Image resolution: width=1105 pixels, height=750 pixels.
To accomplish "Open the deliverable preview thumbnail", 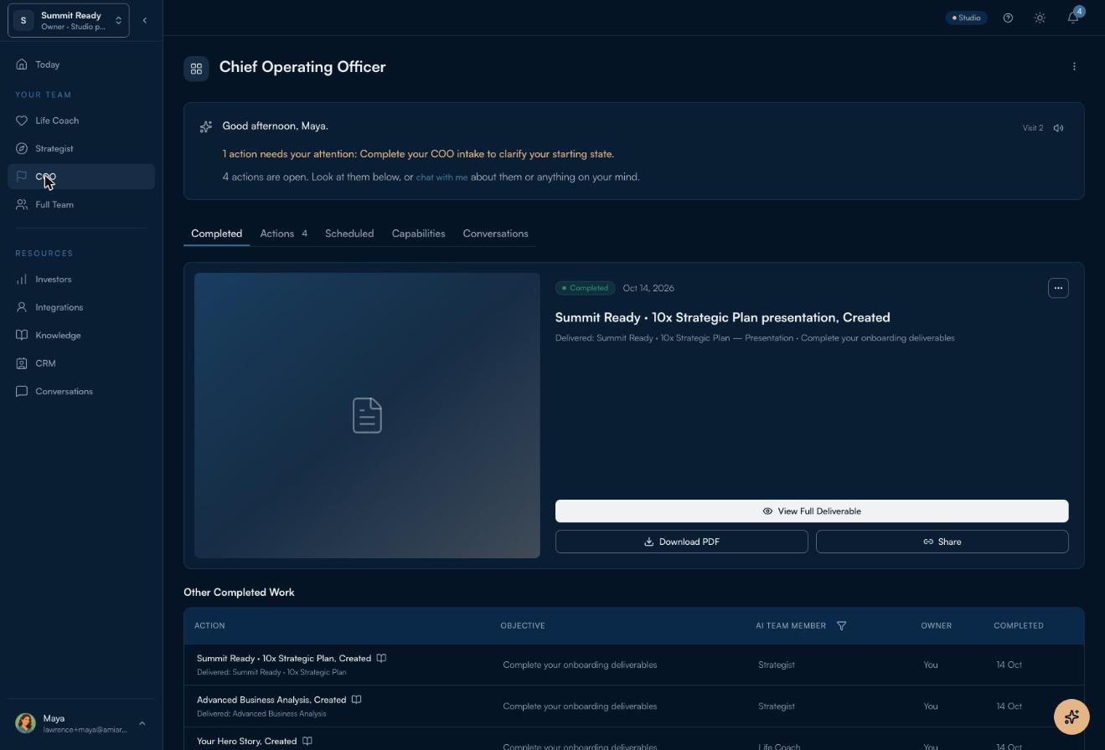I will 367,415.
